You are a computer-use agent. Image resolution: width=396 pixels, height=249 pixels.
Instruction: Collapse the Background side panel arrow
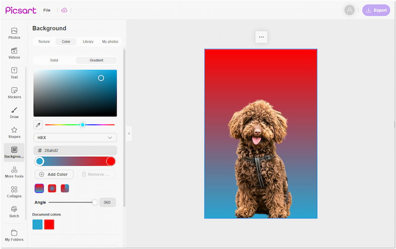pyautogui.click(x=129, y=133)
